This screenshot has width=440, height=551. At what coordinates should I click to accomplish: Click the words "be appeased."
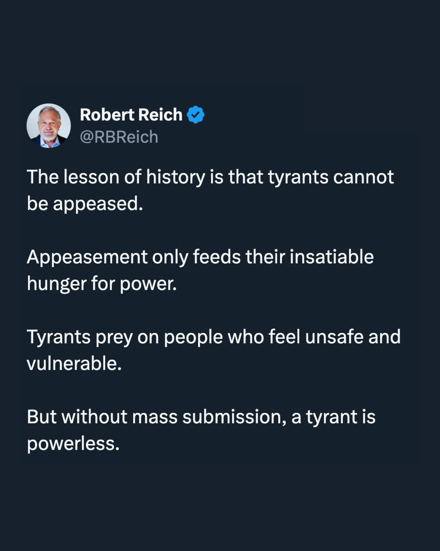tap(85, 204)
